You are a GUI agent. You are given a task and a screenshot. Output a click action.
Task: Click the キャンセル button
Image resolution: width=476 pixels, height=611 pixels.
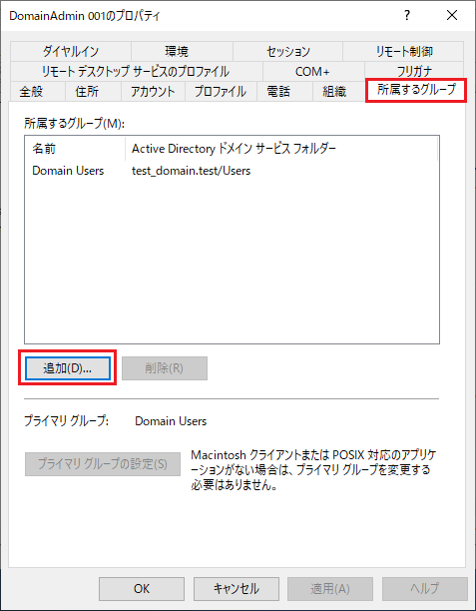coord(237,589)
